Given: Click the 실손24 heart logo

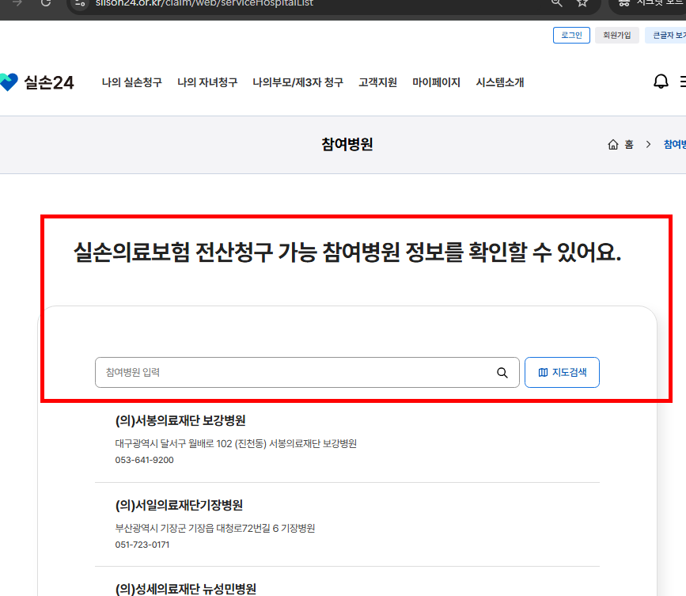Looking at the screenshot, I should (9, 82).
